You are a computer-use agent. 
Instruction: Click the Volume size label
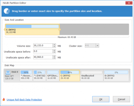point(24,46)
